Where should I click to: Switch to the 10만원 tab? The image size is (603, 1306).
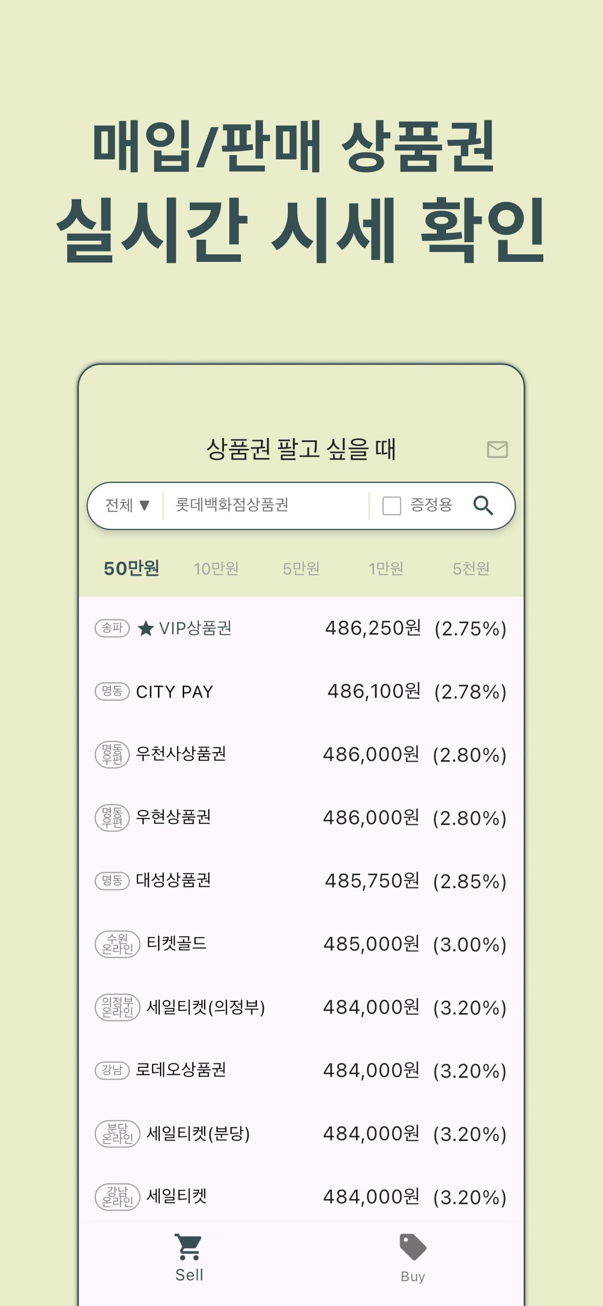click(x=216, y=569)
